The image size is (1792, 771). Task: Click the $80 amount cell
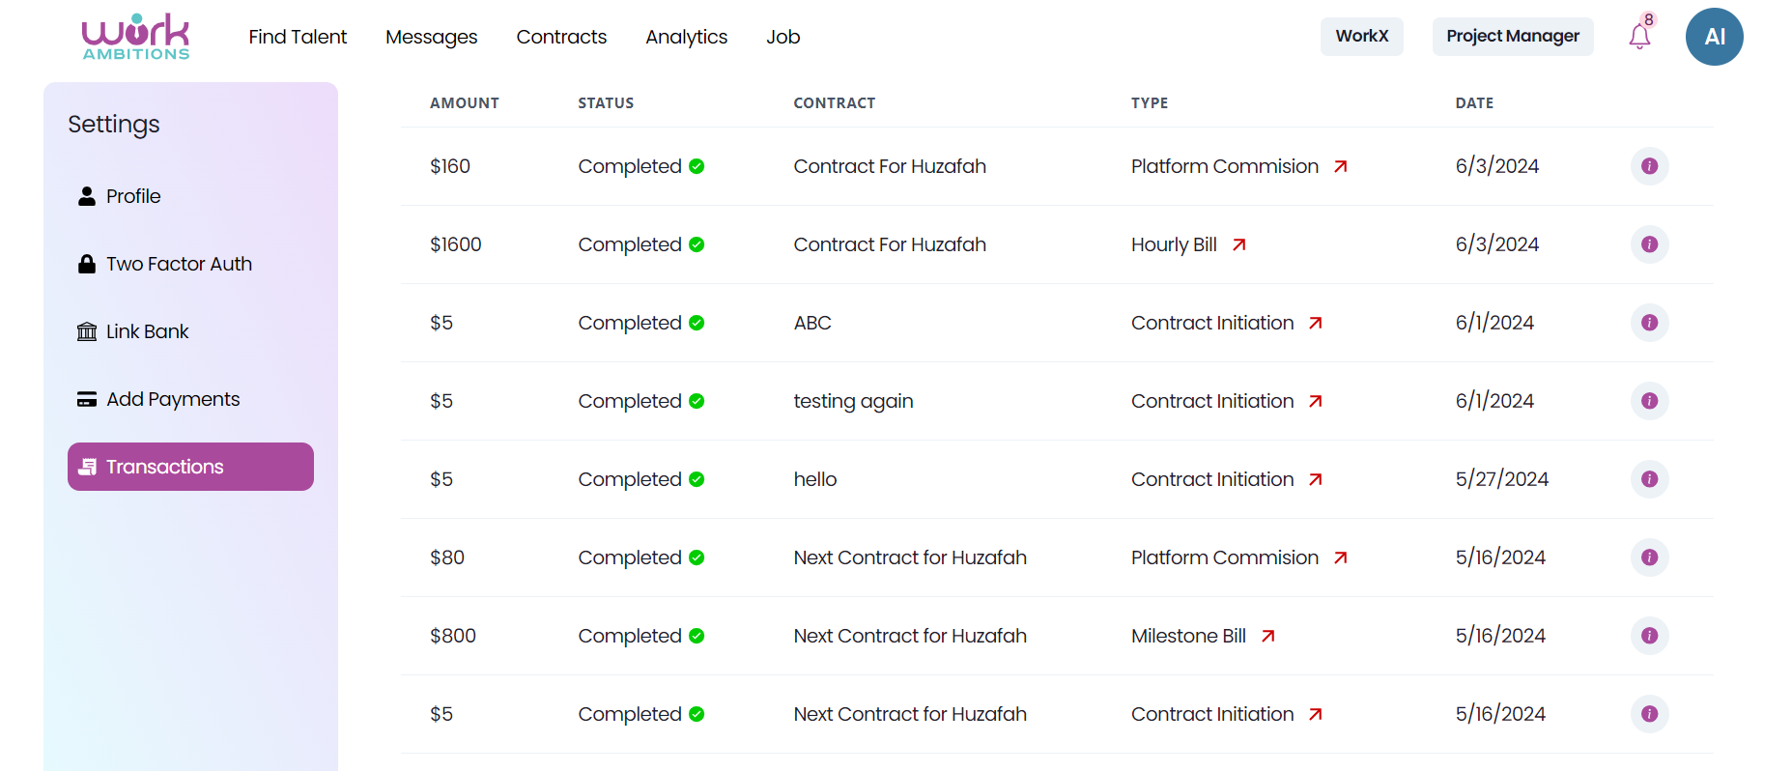tap(447, 557)
